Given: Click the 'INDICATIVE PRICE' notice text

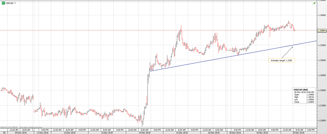Looking at the screenshot, I should (x=8, y=127).
